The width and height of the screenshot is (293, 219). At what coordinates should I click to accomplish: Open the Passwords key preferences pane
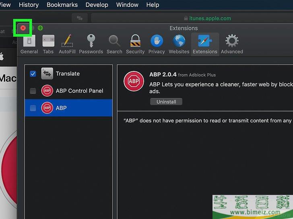pos(91,44)
